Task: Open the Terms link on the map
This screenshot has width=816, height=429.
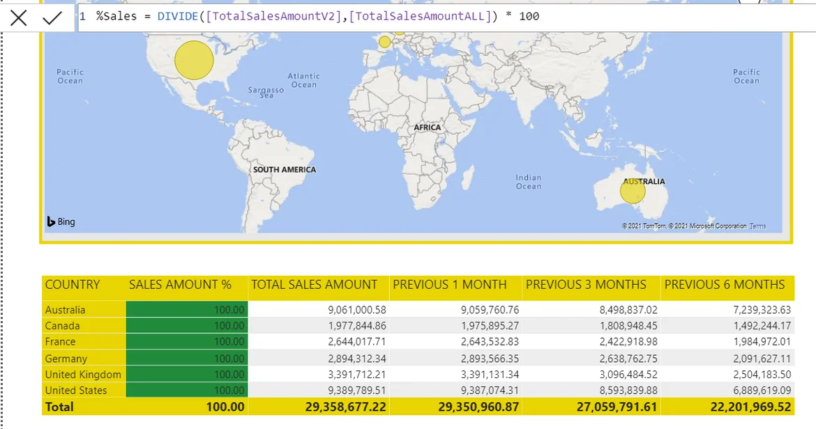Action: 757,226
